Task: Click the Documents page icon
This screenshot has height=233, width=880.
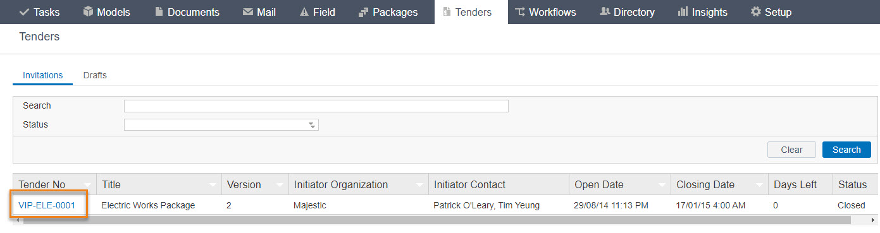Action: click(159, 12)
